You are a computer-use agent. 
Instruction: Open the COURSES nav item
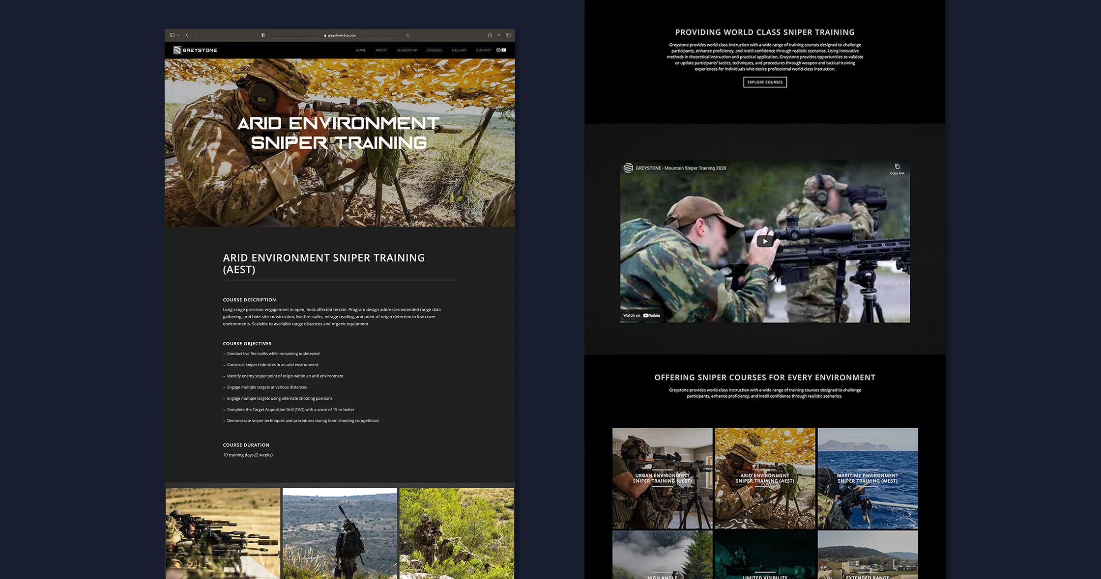(x=435, y=50)
